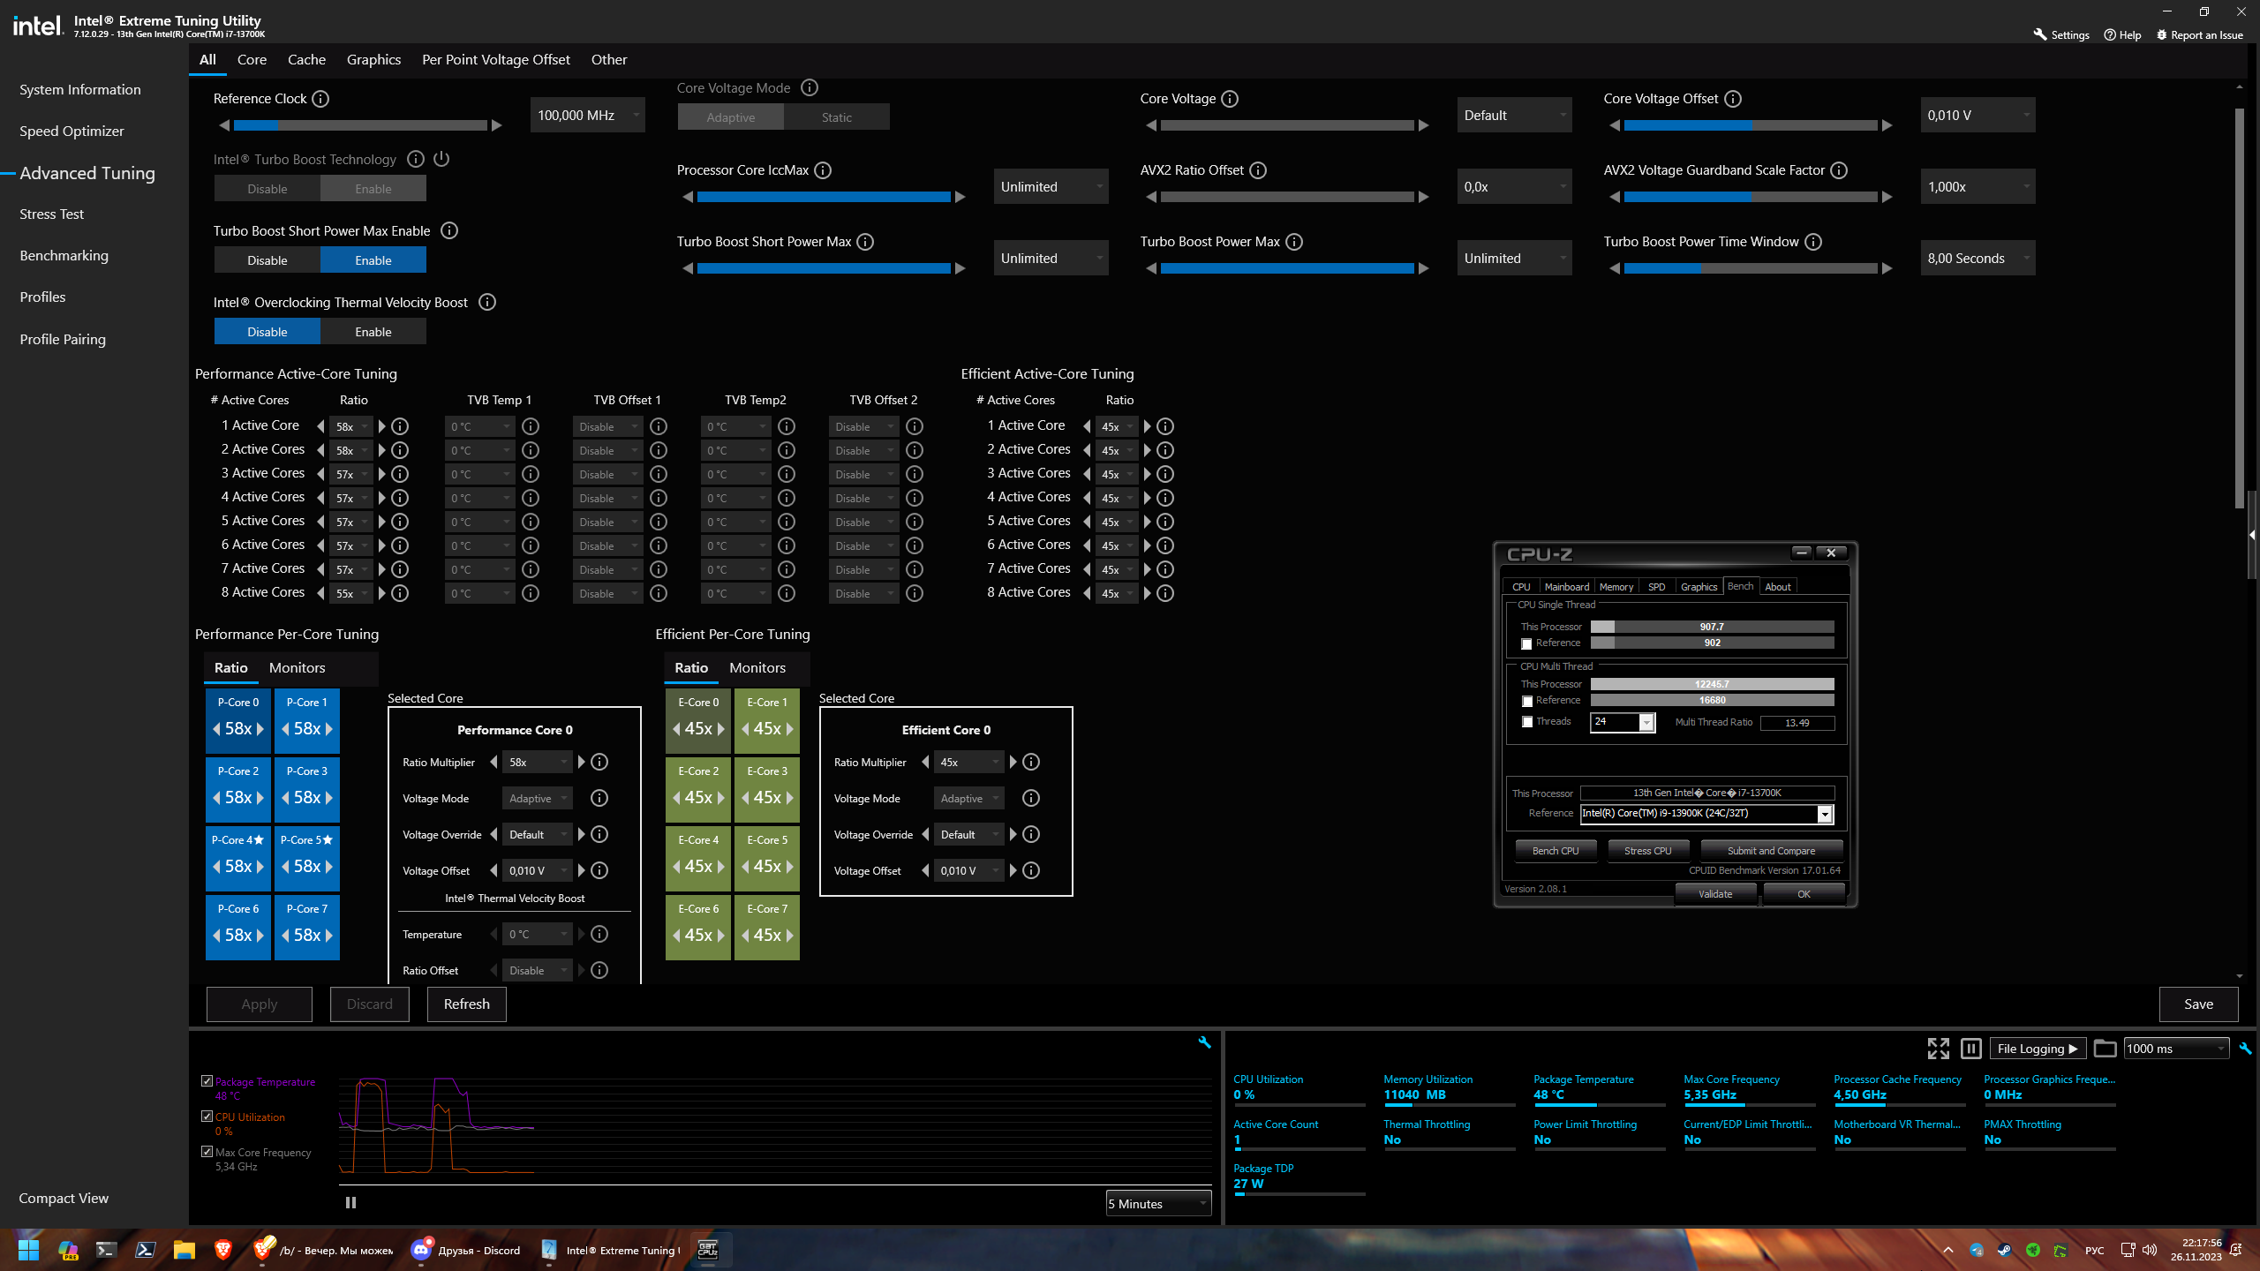Open 8 Active Cores performance ratio dropdown
The image size is (2260, 1271).
(351, 593)
